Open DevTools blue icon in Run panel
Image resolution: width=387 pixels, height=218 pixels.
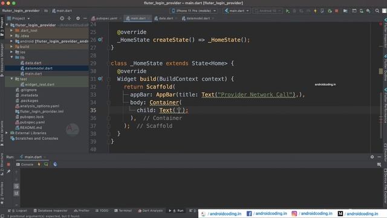55,164
